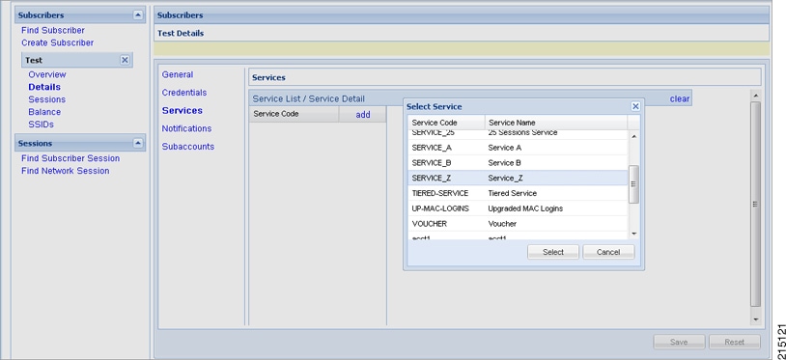Collapse the Sessions sidebar panel
786x360 pixels.
click(138, 143)
